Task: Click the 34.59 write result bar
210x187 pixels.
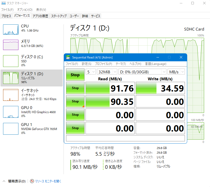Action: [160, 88]
